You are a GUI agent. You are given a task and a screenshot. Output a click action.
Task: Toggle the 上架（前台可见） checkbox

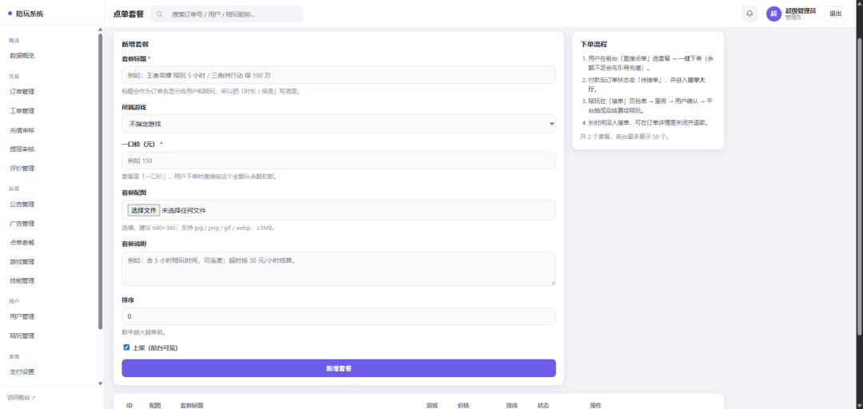pyautogui.click(x=126, y=347)
